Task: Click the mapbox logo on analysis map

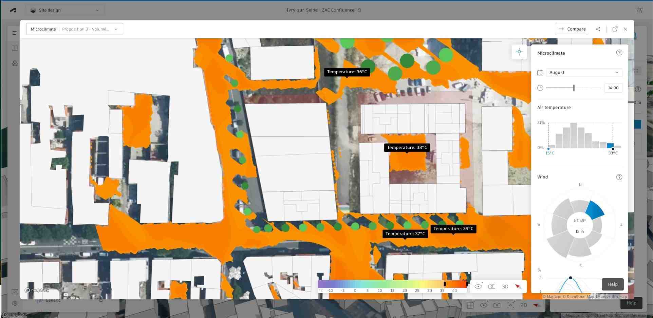Action: [37, 290]
